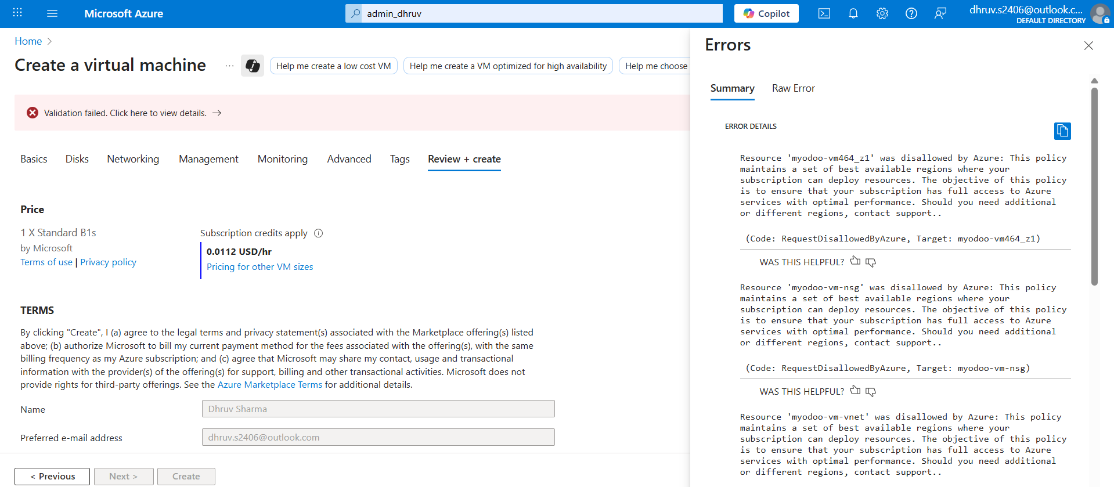Viewport: 1114px width, 487px height.
Task: Open the notifications bell
Action: pos(853,13)
